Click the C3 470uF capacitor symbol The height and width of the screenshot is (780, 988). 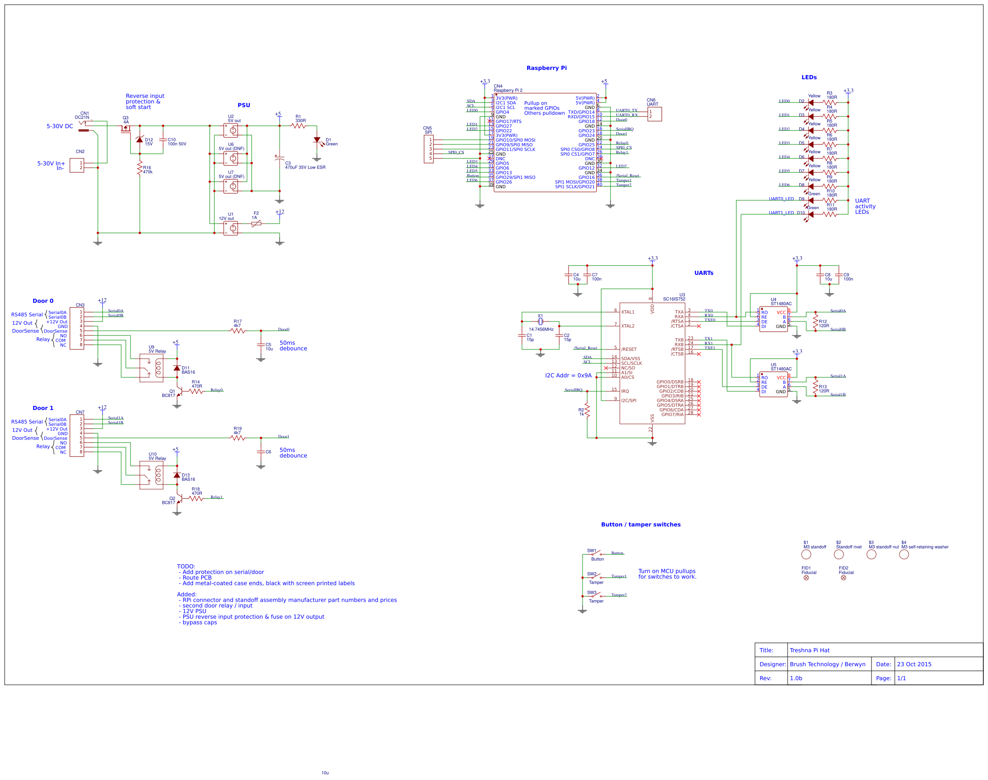280,158
